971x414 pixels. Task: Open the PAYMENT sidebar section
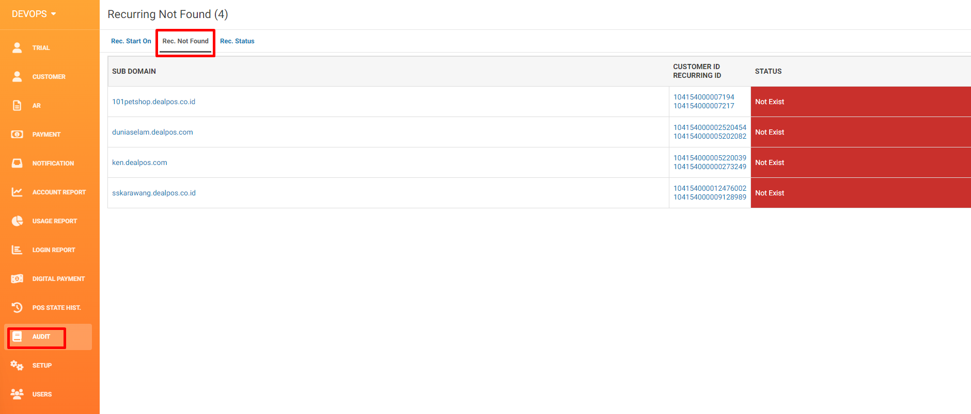pos(46,135)
